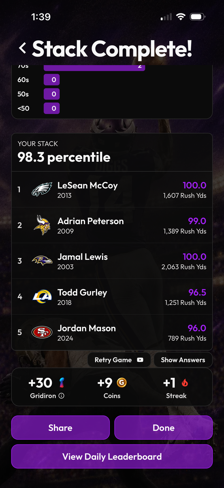
Task: Select the Jordan Mason 2024 row
Action: [112, 332]
